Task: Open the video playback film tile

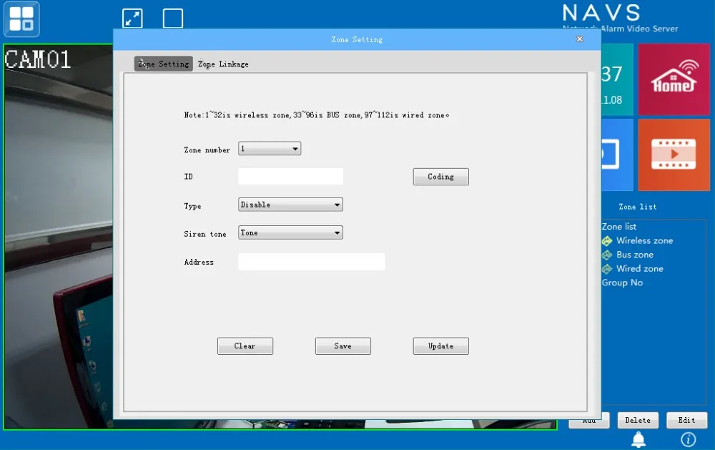Action: click(x=674, y=154)
